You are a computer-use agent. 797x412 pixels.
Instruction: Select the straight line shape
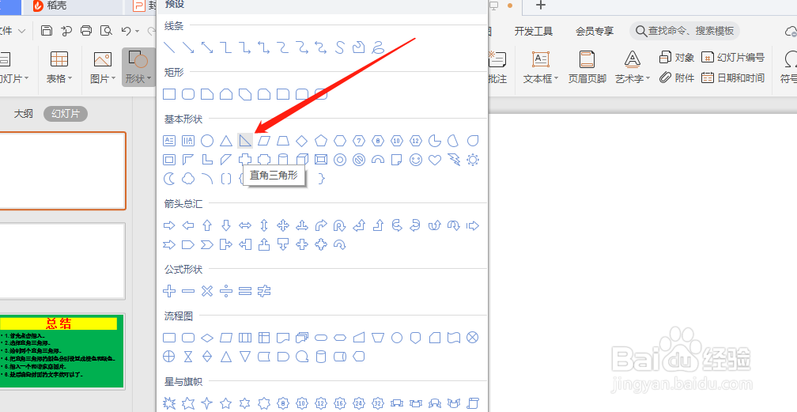(169, 47)
